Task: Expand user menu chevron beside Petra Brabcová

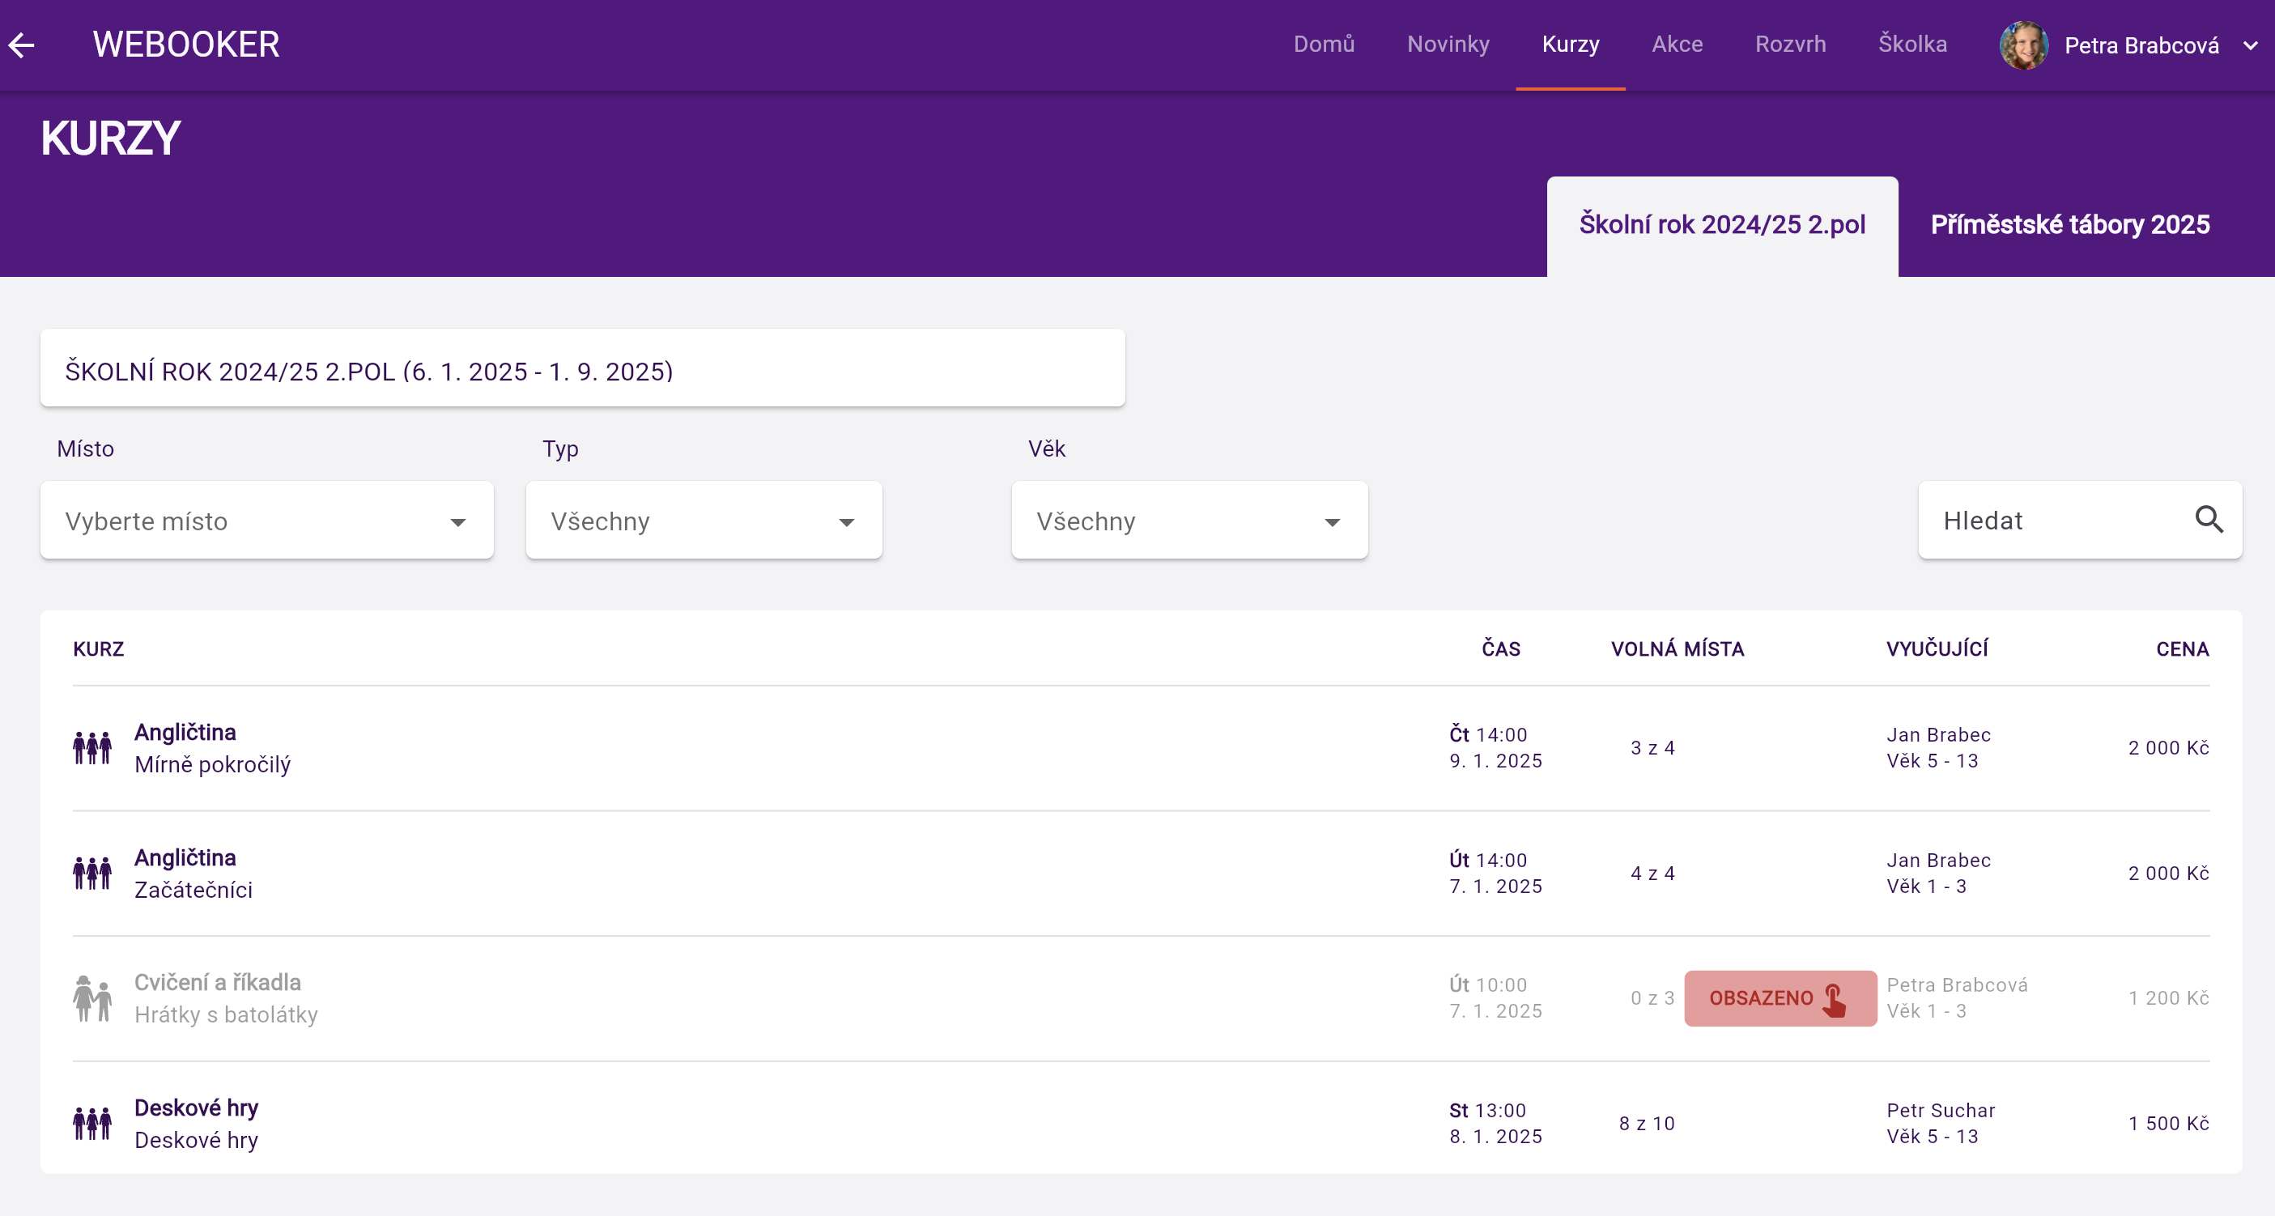Action: click(x=2250, y=45)
